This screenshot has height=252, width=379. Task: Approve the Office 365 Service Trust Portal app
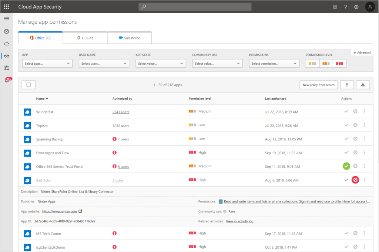[x=346, y=166]
